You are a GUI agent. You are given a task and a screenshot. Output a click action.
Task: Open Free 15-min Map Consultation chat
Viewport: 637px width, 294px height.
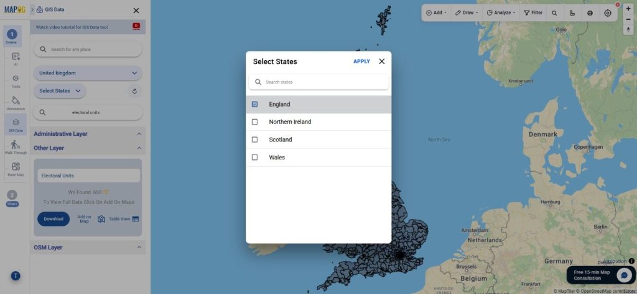601,275
